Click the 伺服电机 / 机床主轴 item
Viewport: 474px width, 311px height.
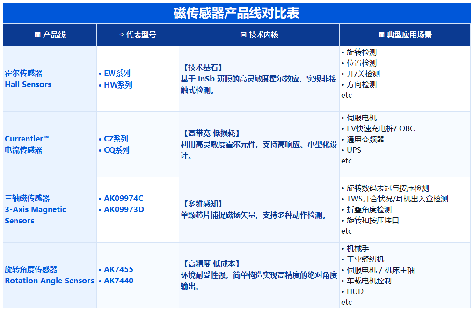[x=380, y=270]
